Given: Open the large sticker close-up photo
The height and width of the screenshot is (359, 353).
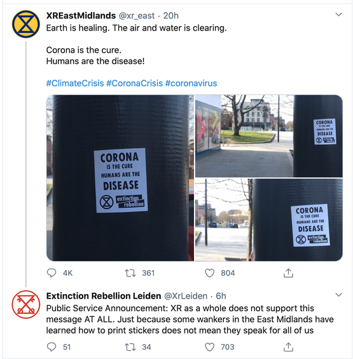Looking at the screenshot, I should coord(120,178).
